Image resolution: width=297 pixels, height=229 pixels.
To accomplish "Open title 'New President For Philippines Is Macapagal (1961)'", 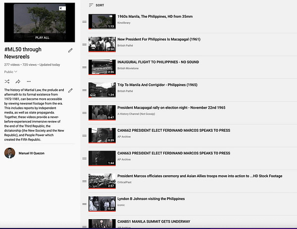I will pyautogui.click(x=159, y=39).
